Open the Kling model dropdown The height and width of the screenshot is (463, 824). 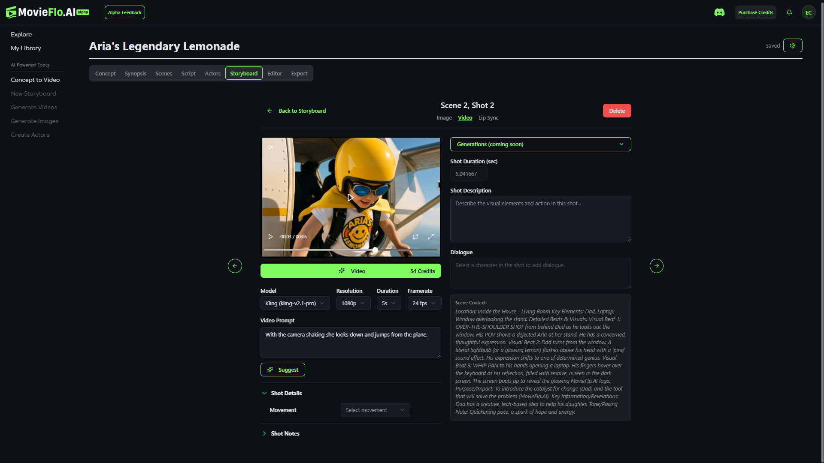tap(295, 303)
